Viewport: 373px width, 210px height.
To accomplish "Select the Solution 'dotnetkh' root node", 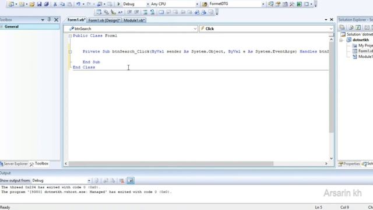I will tap(357, 34).
